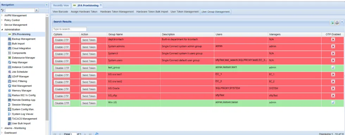Click the Cloud Integration icon
The height and width of the screenshot is (135, 345).
(10, 49)
